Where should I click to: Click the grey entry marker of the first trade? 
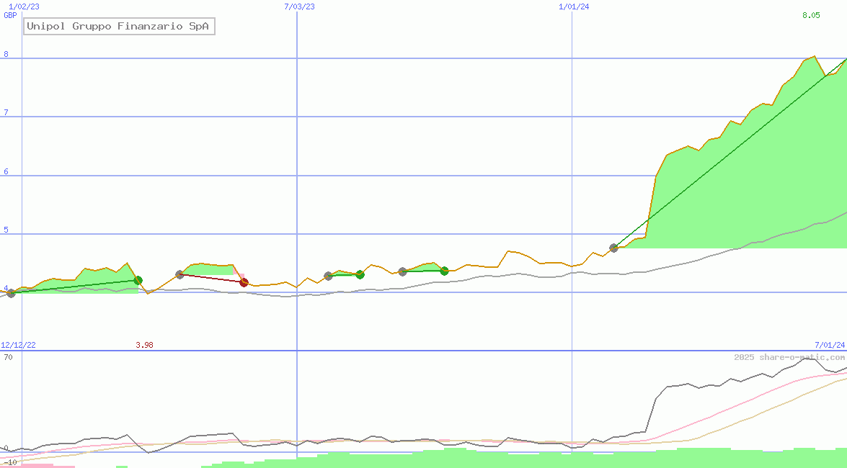[x=11, y=293]
